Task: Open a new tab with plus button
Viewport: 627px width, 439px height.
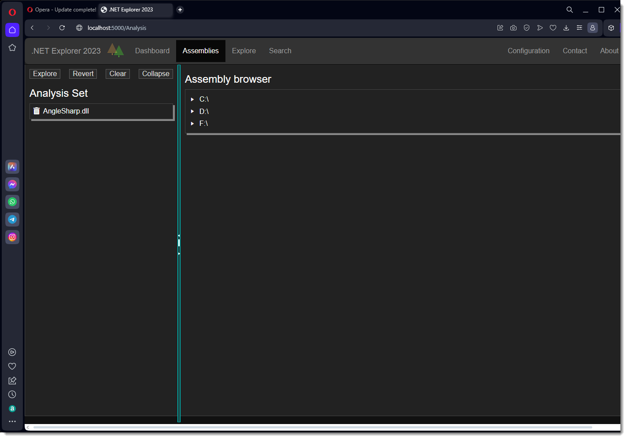Action: click(180, 10)
